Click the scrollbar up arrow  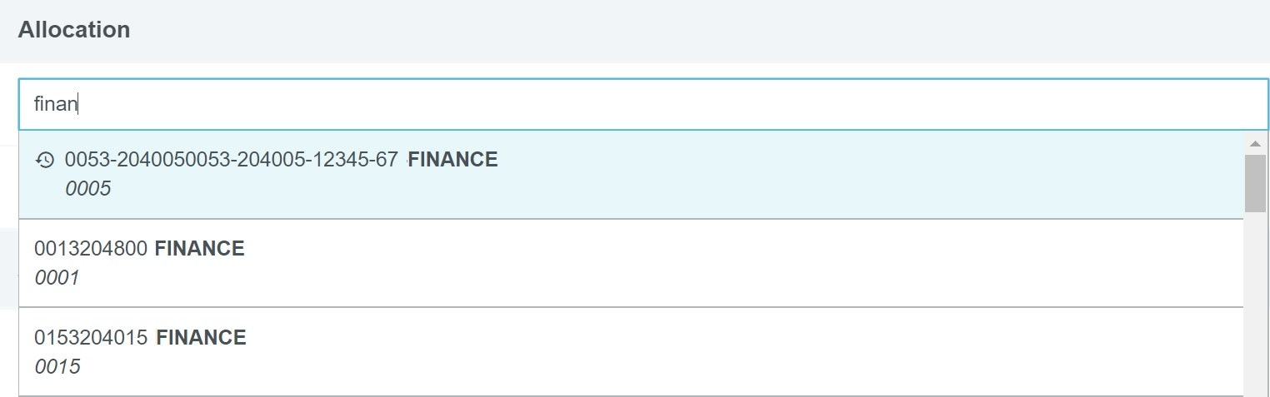(1256, 143)
